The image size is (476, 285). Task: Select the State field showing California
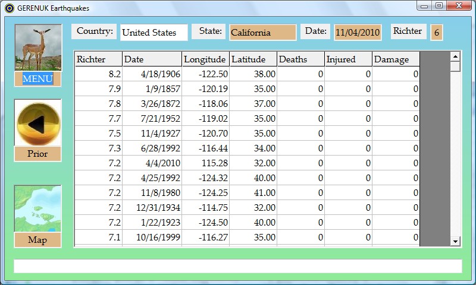pyautogui.click(x=262, y=33)
